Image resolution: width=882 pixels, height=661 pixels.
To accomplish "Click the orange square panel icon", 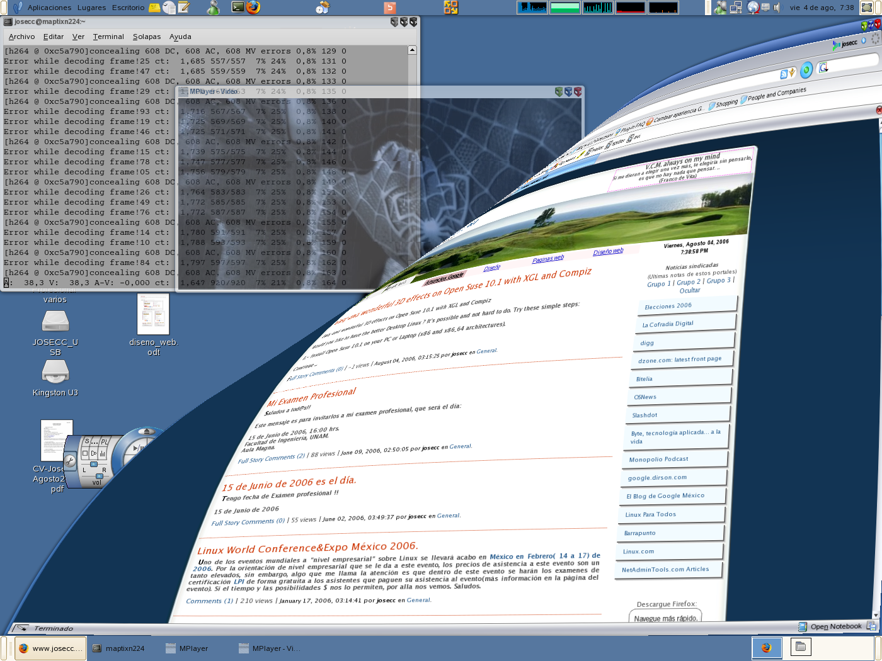I will coord(390,8).
